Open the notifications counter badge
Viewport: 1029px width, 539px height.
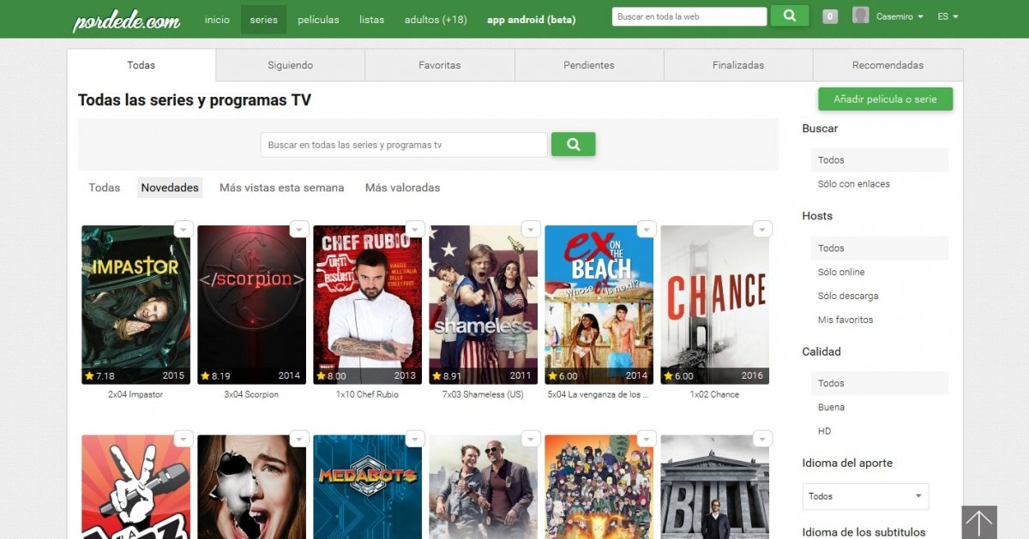coord(830,16)
